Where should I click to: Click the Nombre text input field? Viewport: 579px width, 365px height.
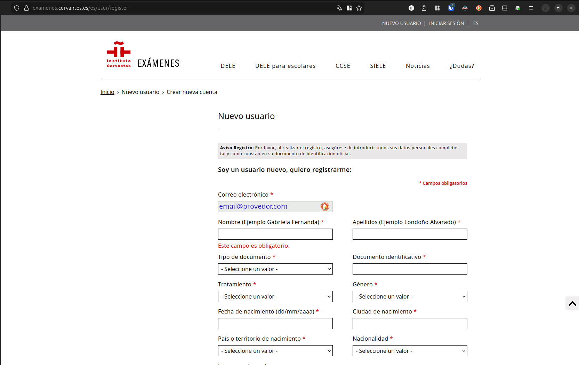tap(275, 234)
